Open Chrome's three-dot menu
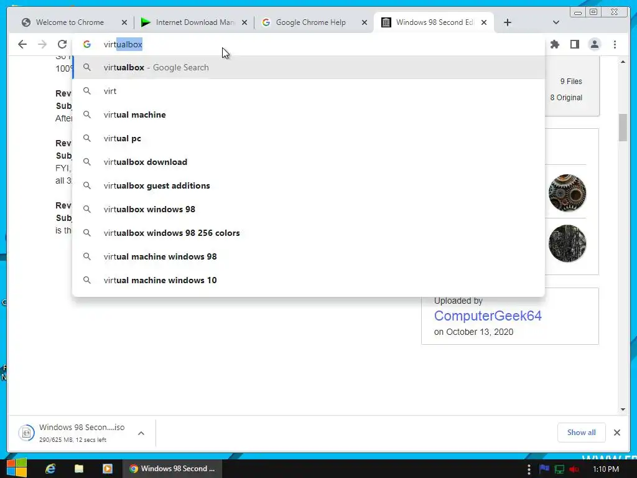 click(x=615, y=44)
